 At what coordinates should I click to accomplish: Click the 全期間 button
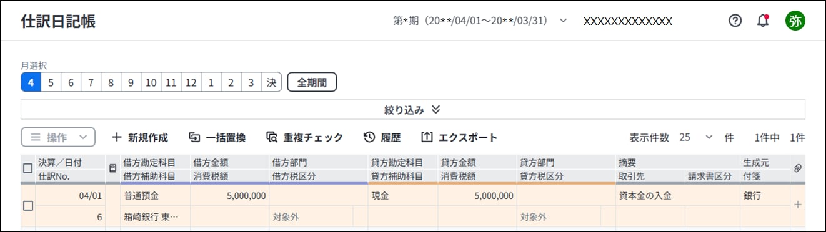[312, 82]
